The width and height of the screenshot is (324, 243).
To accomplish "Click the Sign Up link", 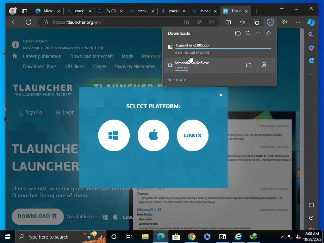I will pos(34,112).
